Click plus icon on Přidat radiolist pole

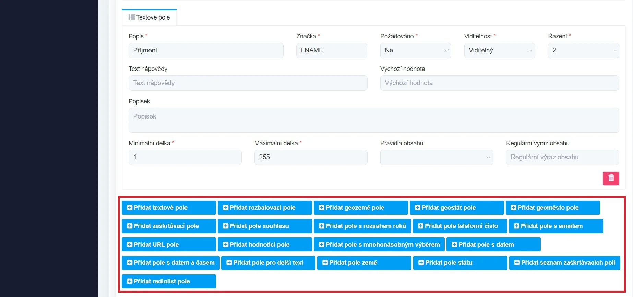pos(130,281)
